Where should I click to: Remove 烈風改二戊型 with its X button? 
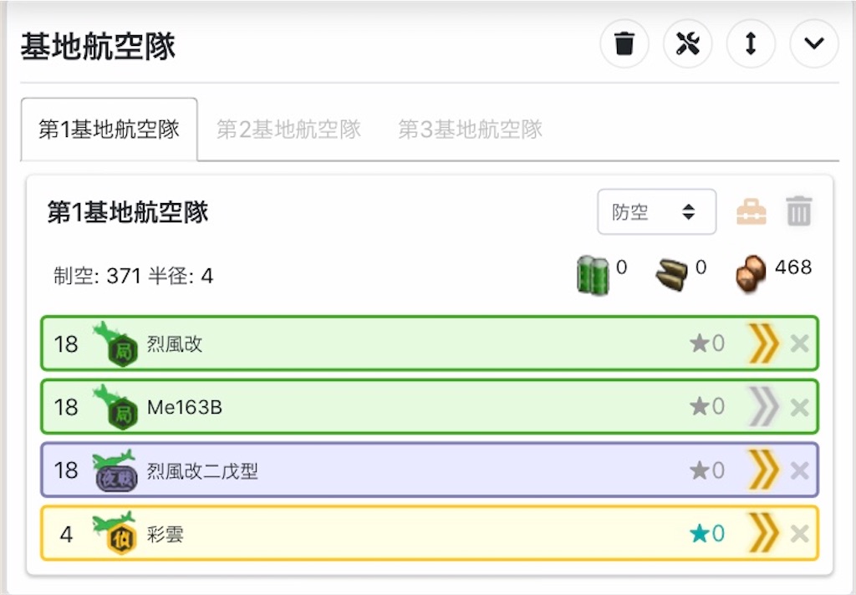click(800, 470)
